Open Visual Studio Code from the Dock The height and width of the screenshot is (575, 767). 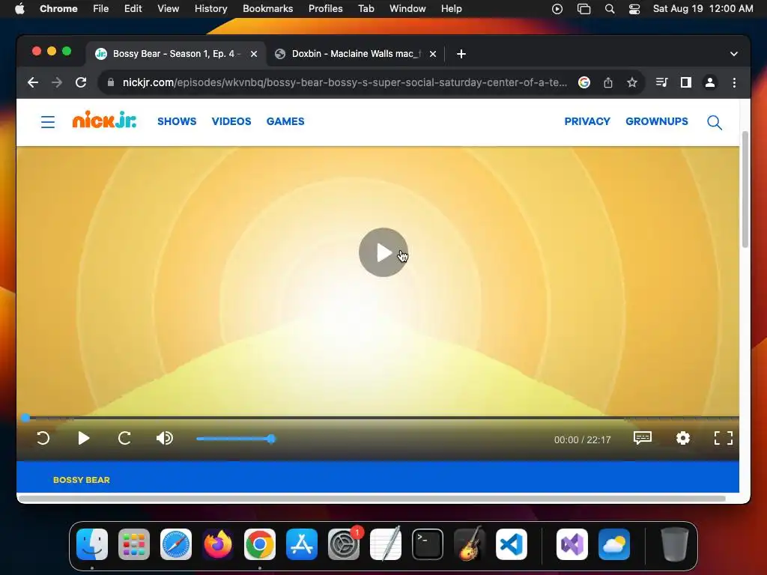(511, 544)
